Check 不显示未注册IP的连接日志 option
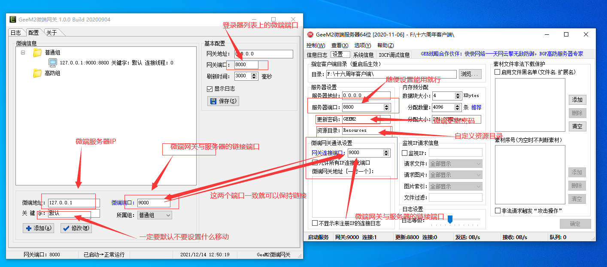The image size is (607, 267). tap(315, 223)
